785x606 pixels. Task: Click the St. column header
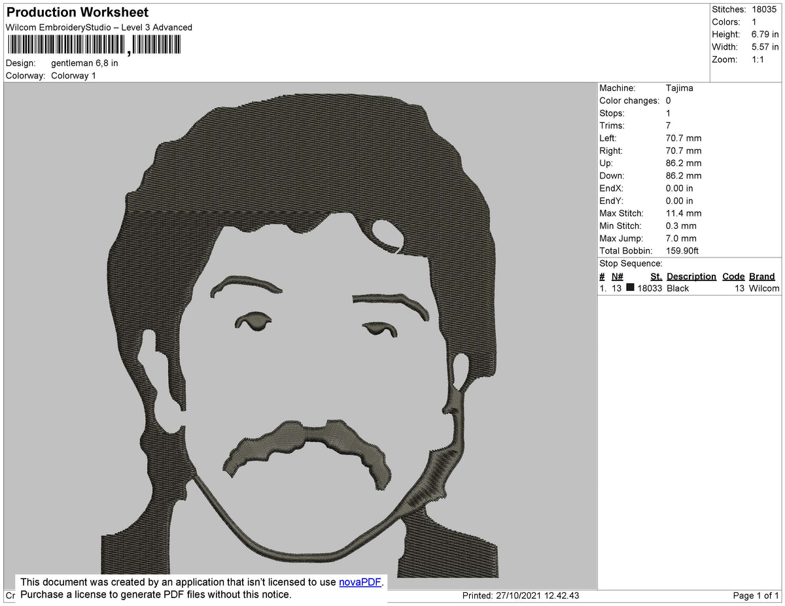point(656,277)
